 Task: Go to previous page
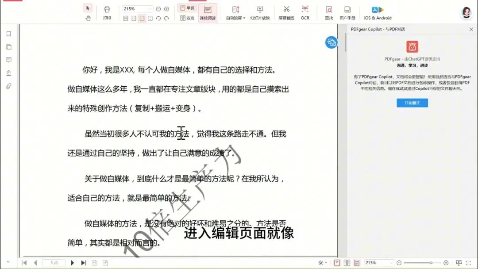pos(35,263)
